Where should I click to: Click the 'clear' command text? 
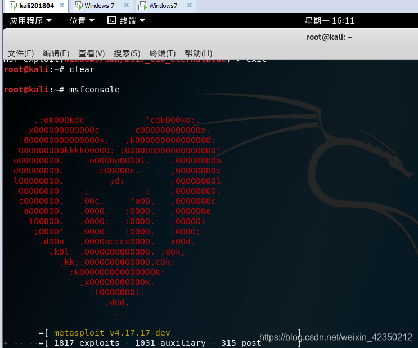(82, 69)
